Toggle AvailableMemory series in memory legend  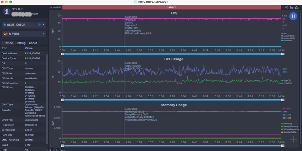(290, 132)
